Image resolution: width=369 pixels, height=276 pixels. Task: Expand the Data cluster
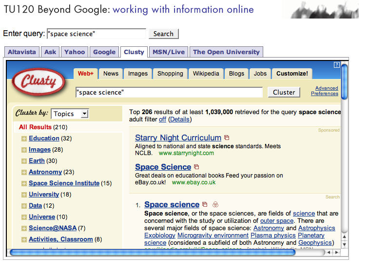click(x=24, y=206)
